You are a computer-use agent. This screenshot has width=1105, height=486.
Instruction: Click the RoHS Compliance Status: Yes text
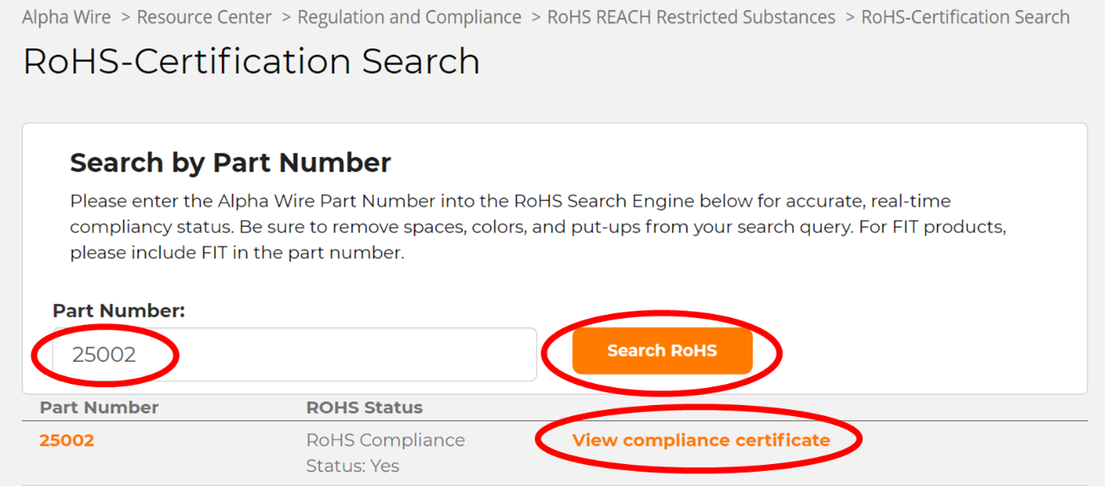coord(385,452)
